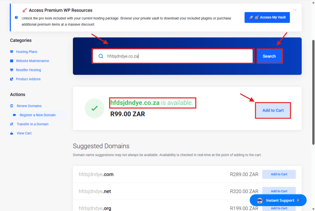Open Instant Support chat

(x=278, y=200)
